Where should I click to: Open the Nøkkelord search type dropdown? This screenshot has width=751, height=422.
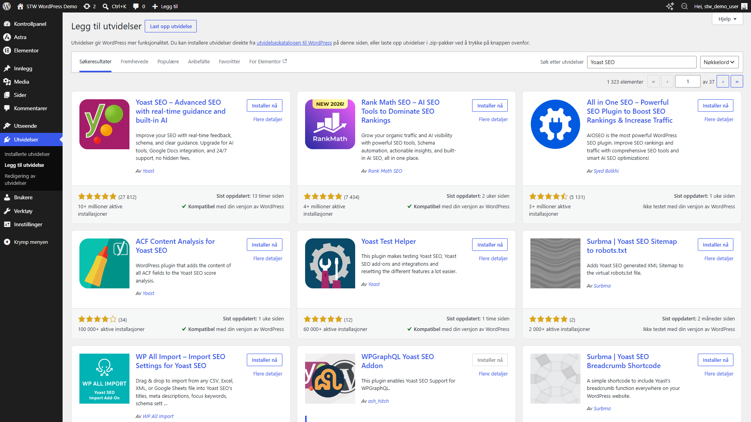pos(719,62)
